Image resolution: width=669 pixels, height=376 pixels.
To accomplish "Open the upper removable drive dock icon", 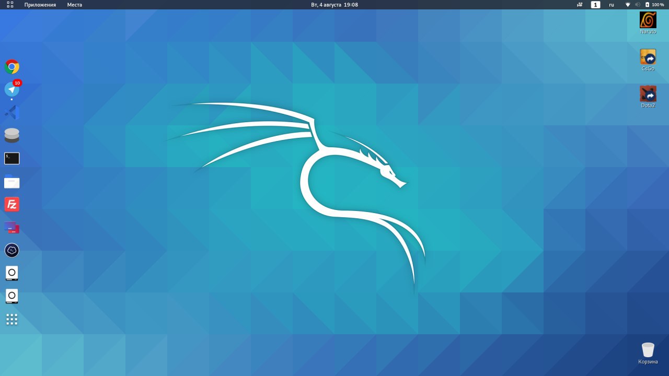I will click(x=12, y=273).
